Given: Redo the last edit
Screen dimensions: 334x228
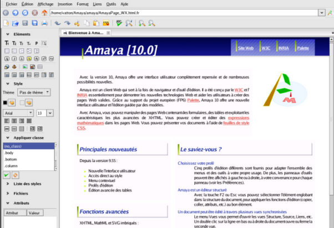Looking at the screenshot, I should click(67, 23).
